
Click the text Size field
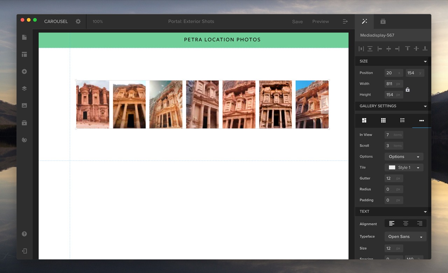tap(394, 248)
